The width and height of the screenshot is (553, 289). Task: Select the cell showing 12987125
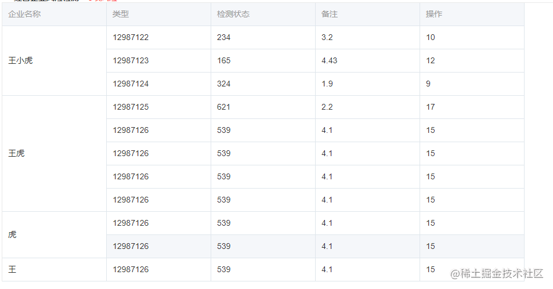coord(131,107)
